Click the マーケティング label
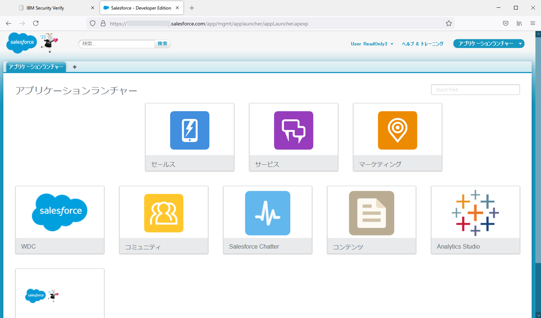541x318 pixels. pos(380,164)
